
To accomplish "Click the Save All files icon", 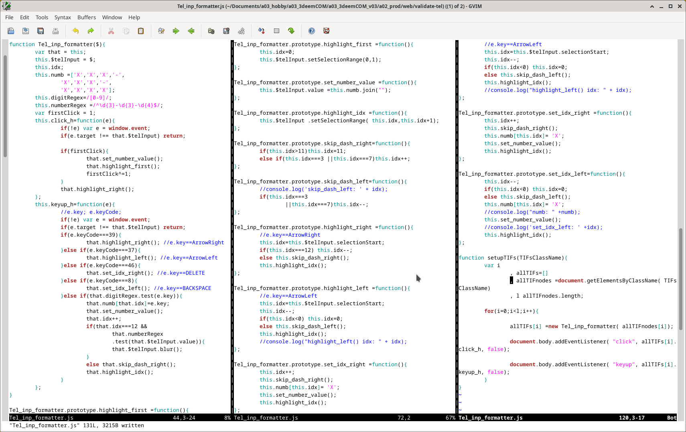I will coord(41,31).
